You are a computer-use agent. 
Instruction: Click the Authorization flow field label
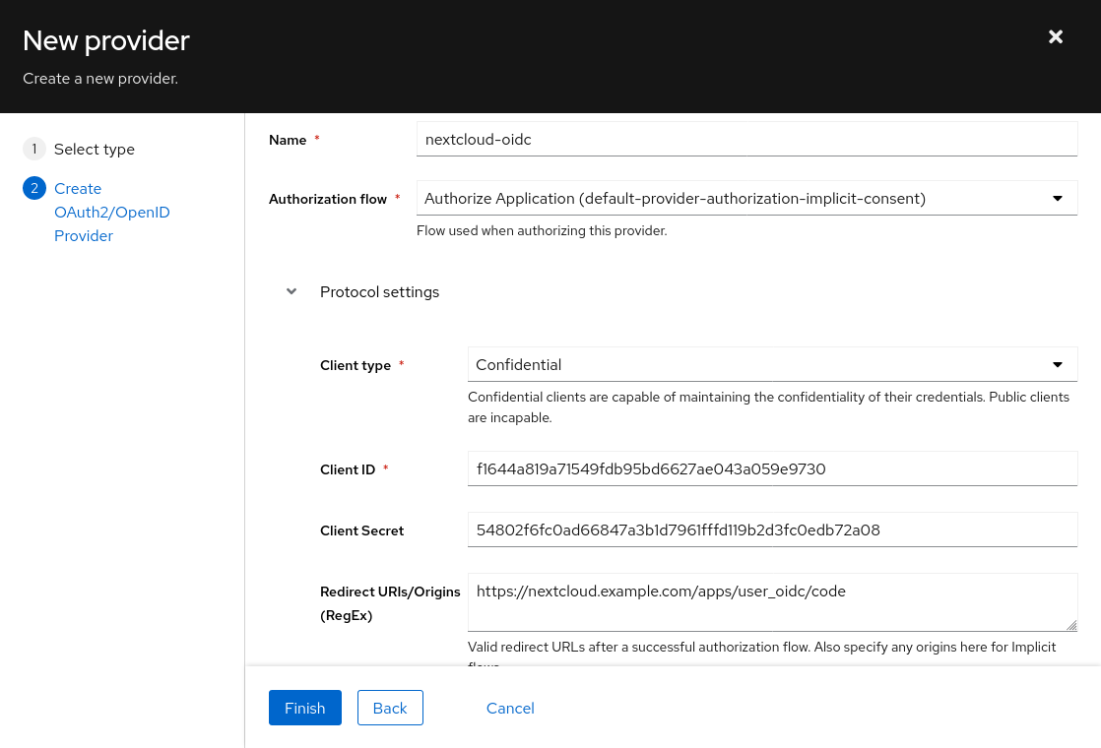click(328, 199)
